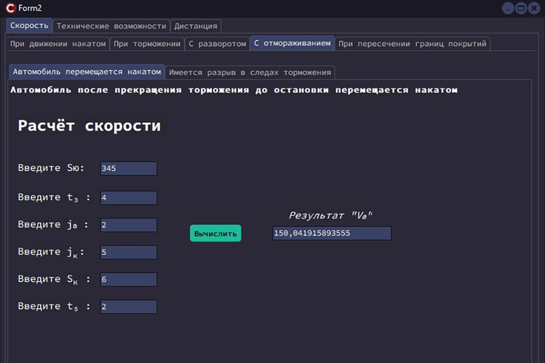Focus the t₃ input field
This screenshot has height=363, width=545.
coord(129,198)
